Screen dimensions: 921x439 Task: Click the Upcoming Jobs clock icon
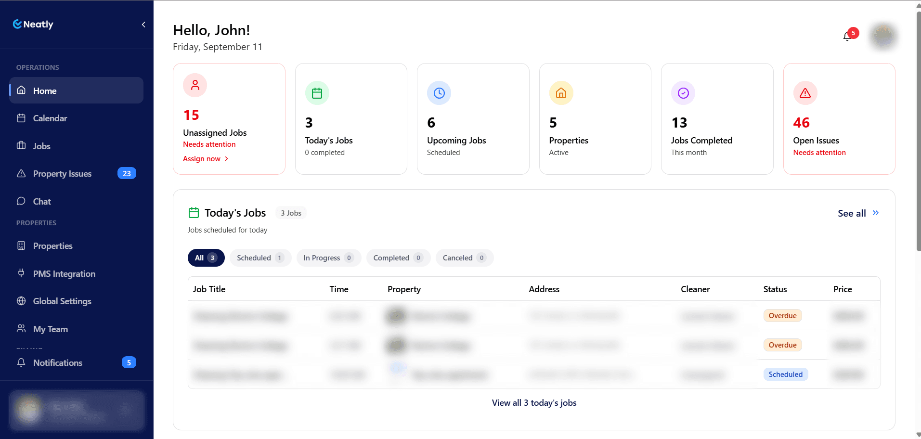[439, 93]
